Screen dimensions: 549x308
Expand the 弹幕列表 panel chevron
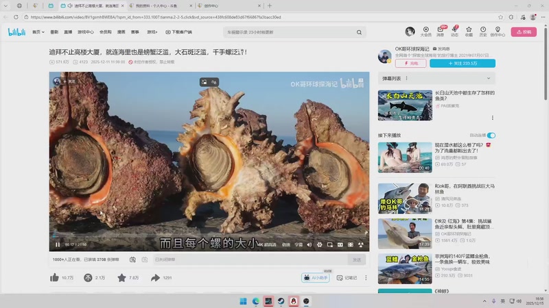(489, 78)
